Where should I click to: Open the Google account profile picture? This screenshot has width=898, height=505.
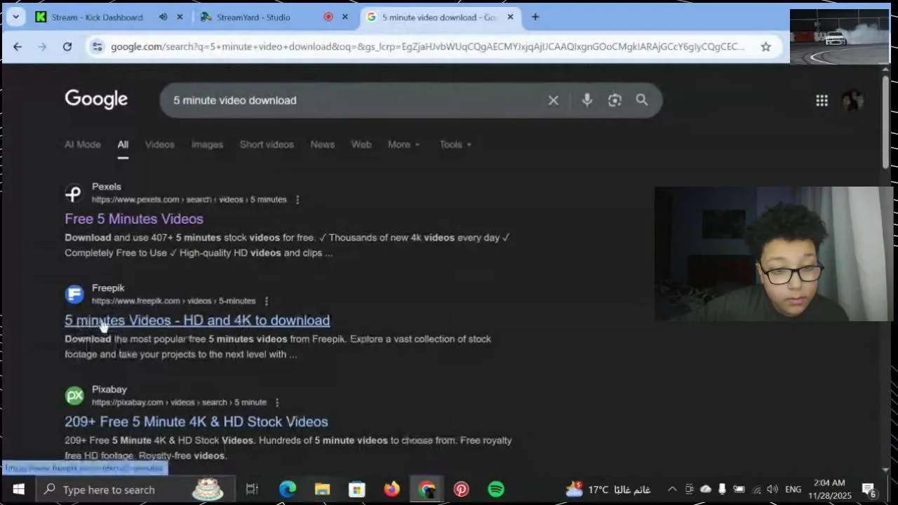pos(853,100)
